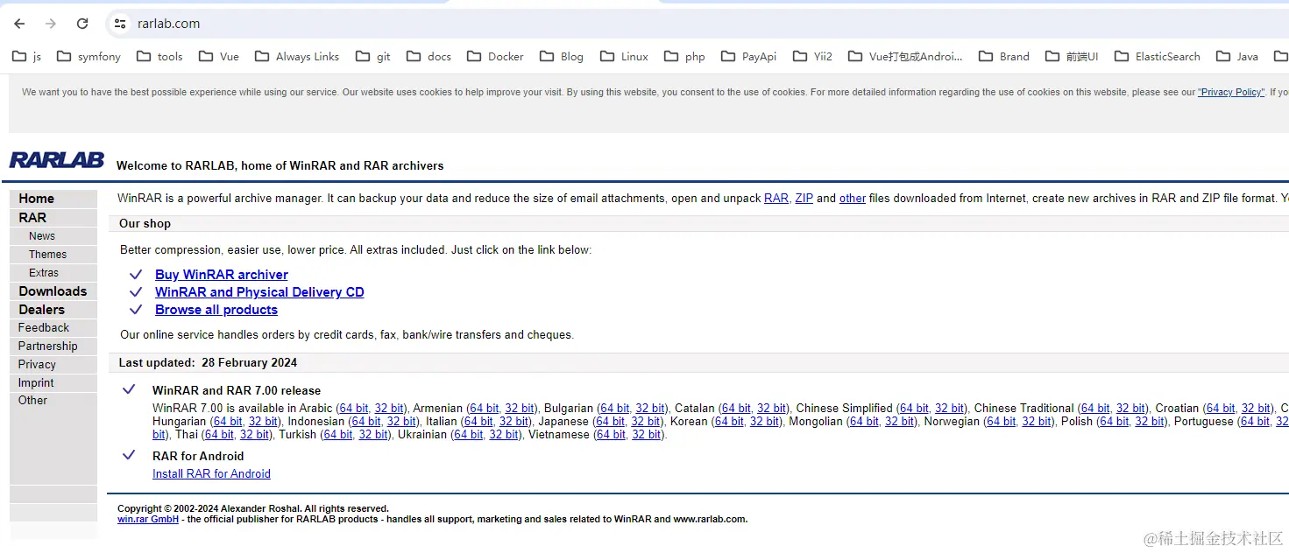Open the git bookmark folder
This screenshot has height=553, width=1289.
pyautogui.click(x=373, y=56)
